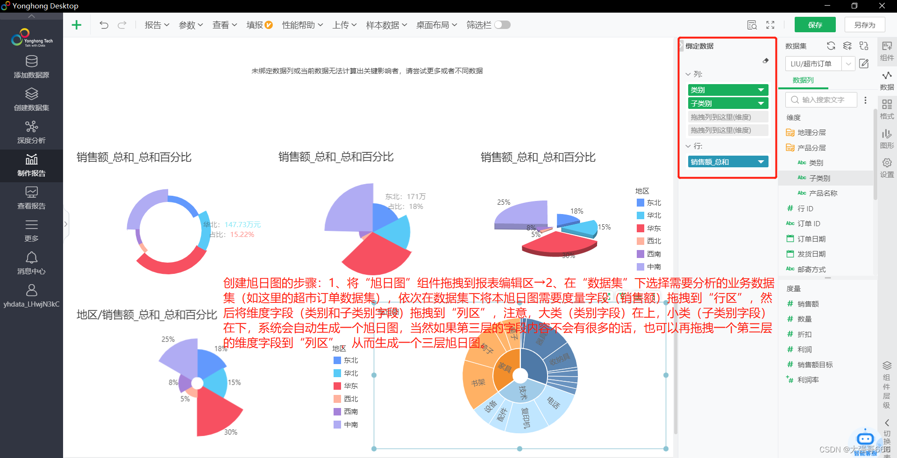This screenshot has width=897, height=458.
Task: Open 查看报告 in the left sidebar
Action: point(31,198)
